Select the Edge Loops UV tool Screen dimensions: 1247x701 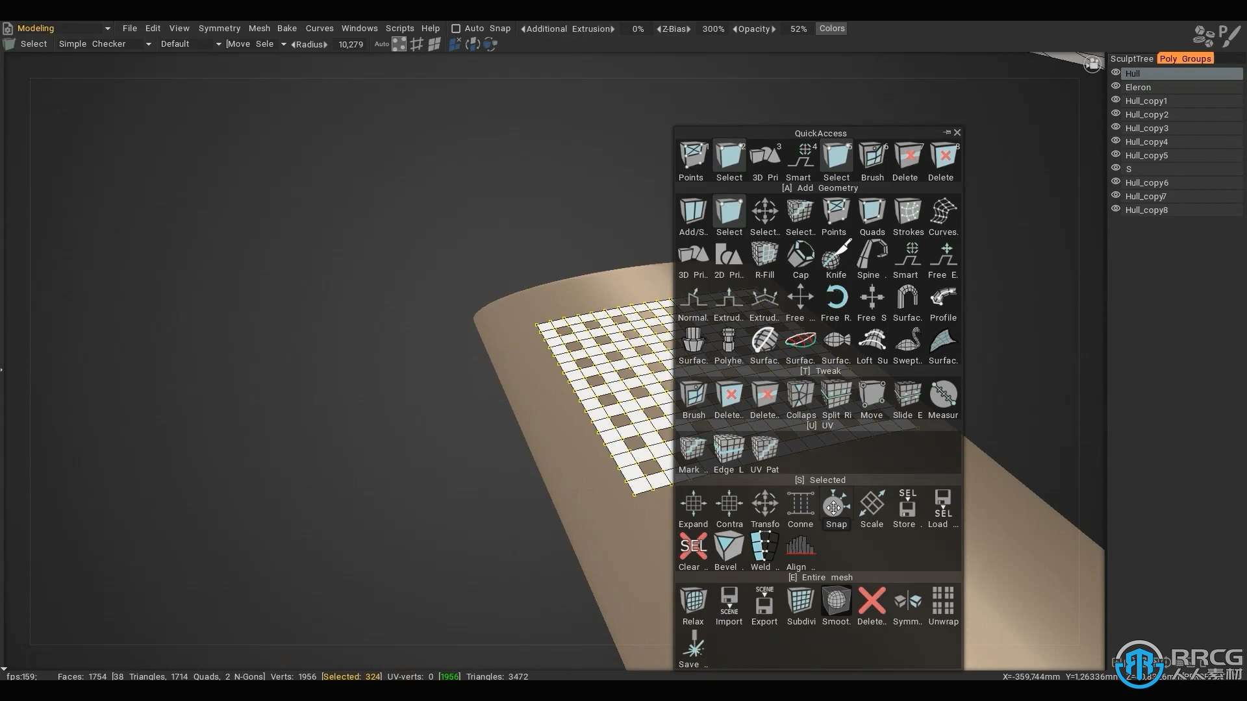click(729, 455)
